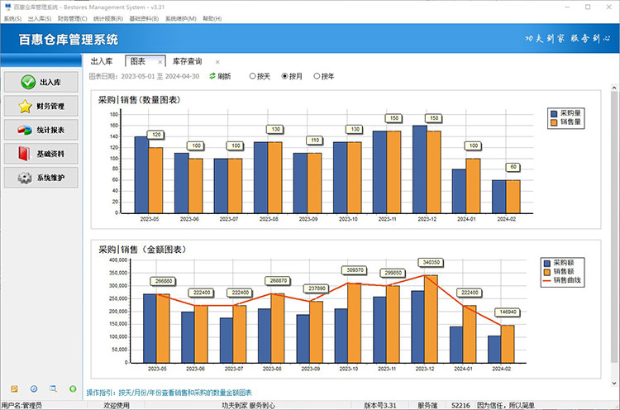Click the blue clock icon at sidebar bottom
Viewport: 620px width, 410px height.
(34, 389)
